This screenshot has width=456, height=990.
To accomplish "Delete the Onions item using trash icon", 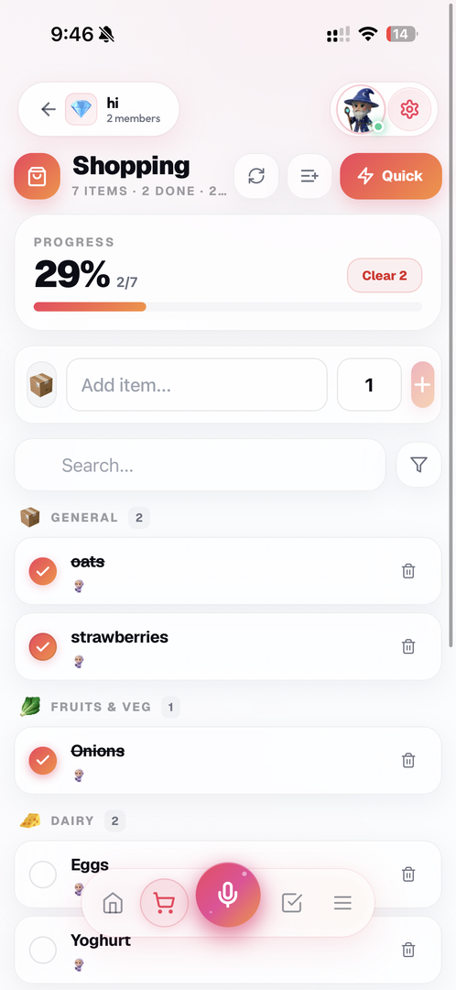I will (x=408, y=760).
